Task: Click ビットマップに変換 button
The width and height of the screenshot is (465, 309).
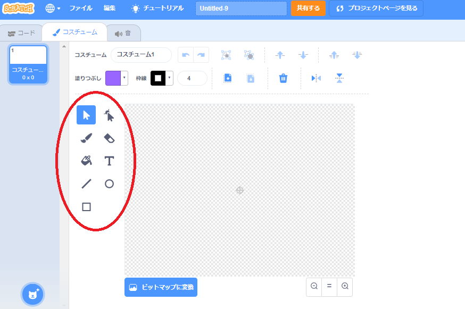Action: [x=161, y=287]
